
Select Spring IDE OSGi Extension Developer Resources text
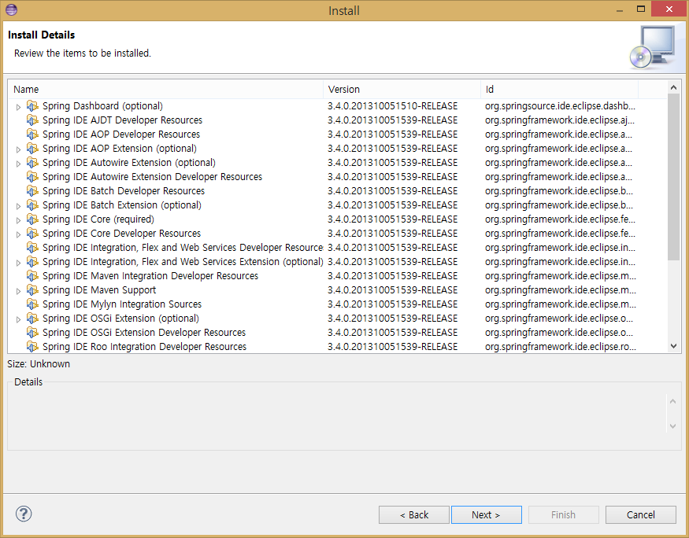click(144, 332)
